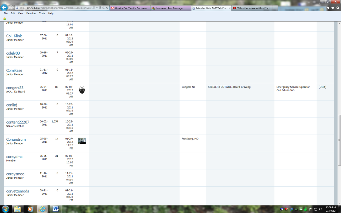Click the Microsoft Word taskbar icon
This screenshot has height=213, width=341.
[x=55, y=209]
